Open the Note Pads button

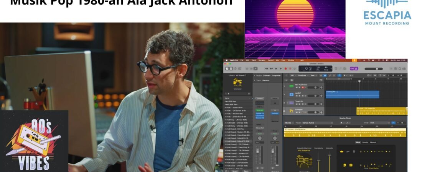[x=396, y=69]
